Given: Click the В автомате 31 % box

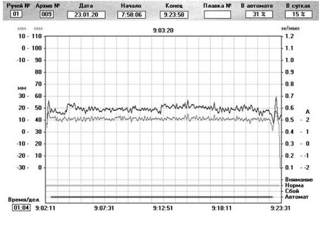Looking at the screenshot, I should click(x=259, y=14).
